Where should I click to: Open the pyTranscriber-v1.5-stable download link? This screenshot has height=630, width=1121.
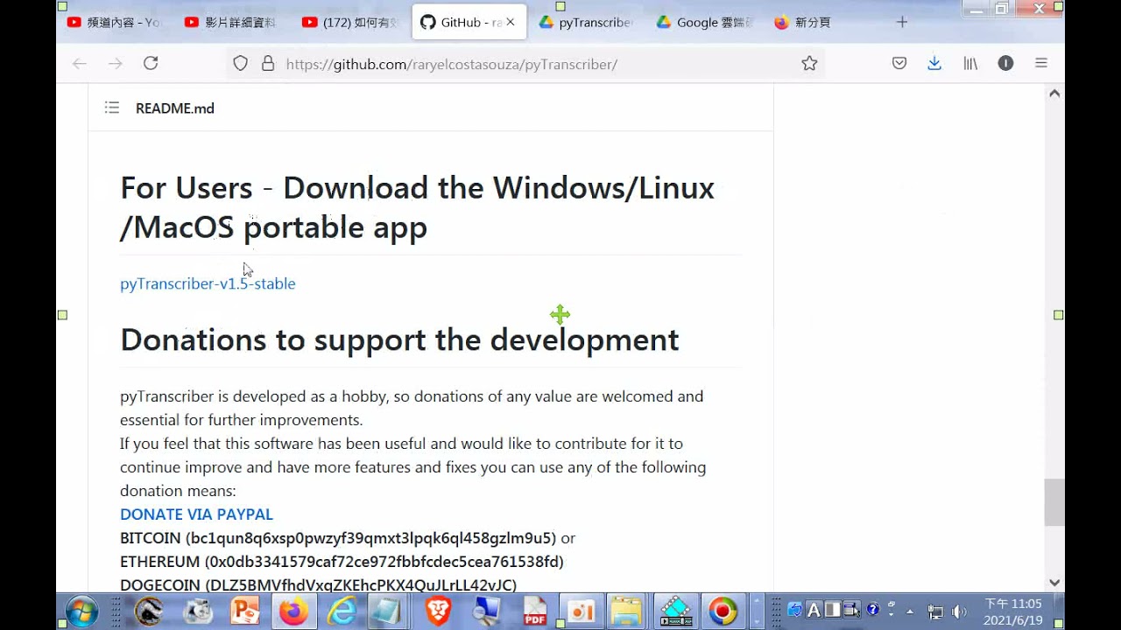point(208,283)
